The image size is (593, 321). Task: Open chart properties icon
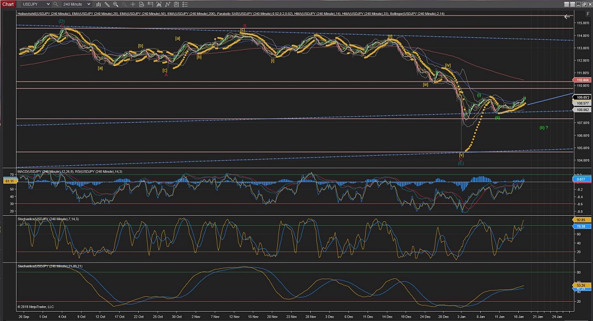[x=176, y=4]
